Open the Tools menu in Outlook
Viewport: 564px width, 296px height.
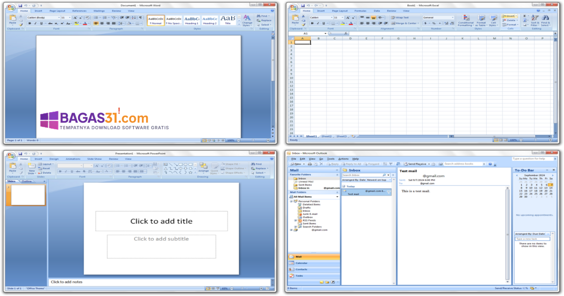tap(330, 159)
